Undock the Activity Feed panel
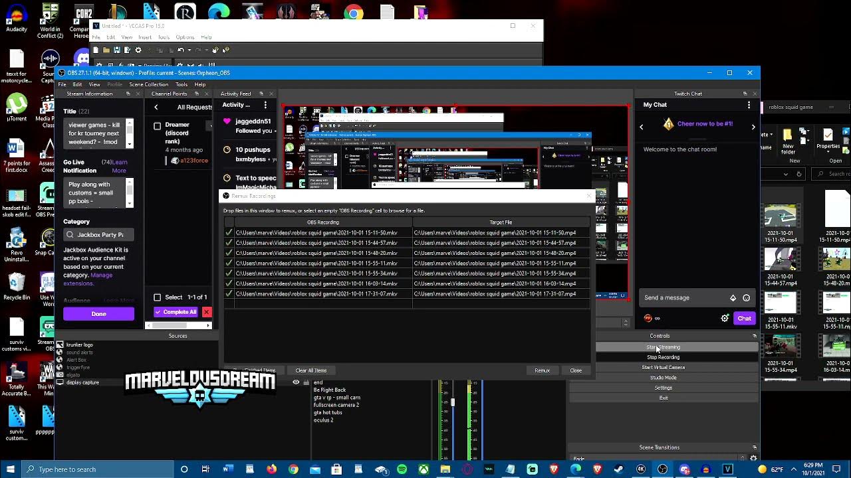Image resolution: width=851 pixels, height=478 pixels. point(261,94)
